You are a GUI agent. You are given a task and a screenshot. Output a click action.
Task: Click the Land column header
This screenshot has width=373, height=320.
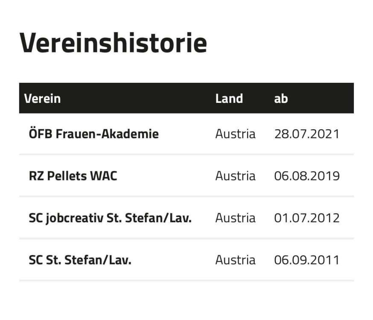[x=229, y=99]
